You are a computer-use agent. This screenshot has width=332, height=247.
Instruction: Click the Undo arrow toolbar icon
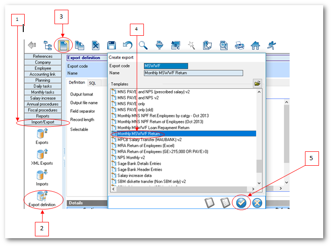pos(128,45)
